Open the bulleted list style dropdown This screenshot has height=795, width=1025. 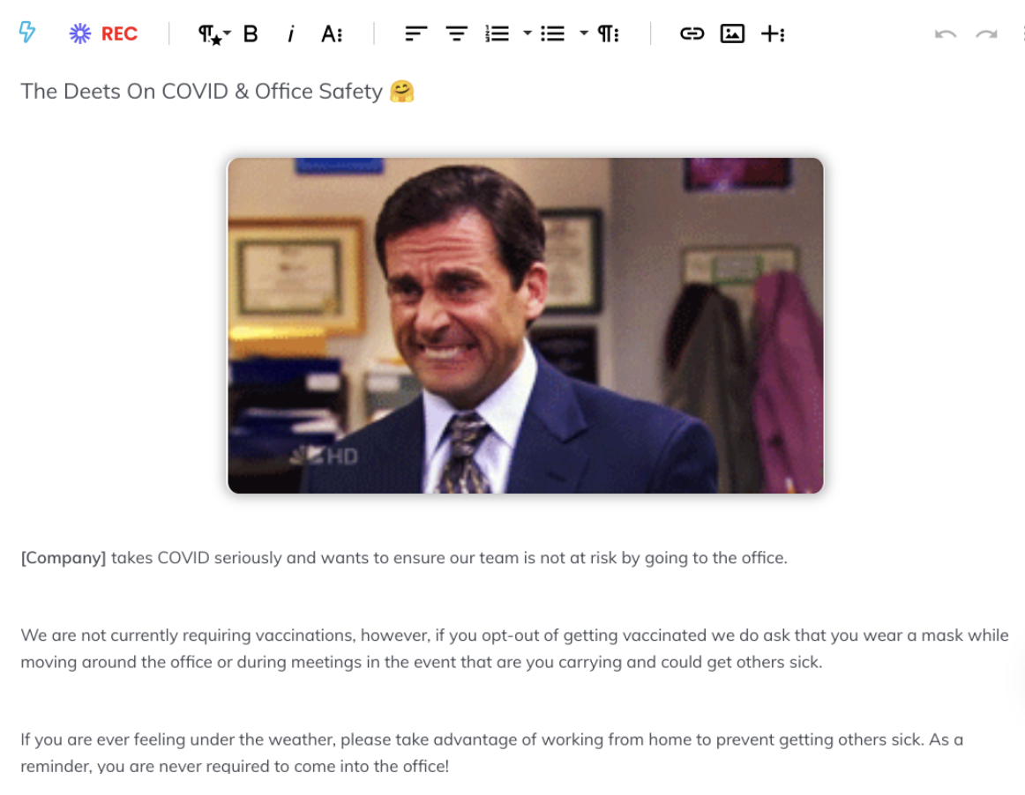pyautogui.click(x=582, y=33)
